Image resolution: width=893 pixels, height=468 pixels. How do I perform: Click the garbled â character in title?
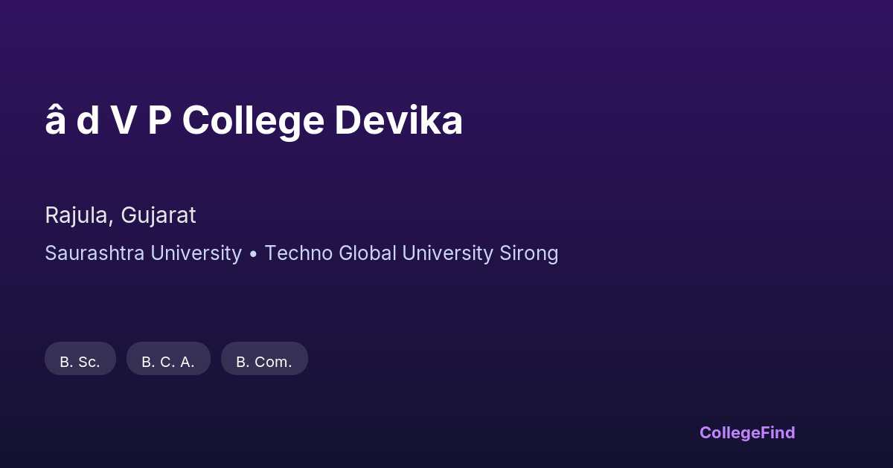[x=55, y=120]
